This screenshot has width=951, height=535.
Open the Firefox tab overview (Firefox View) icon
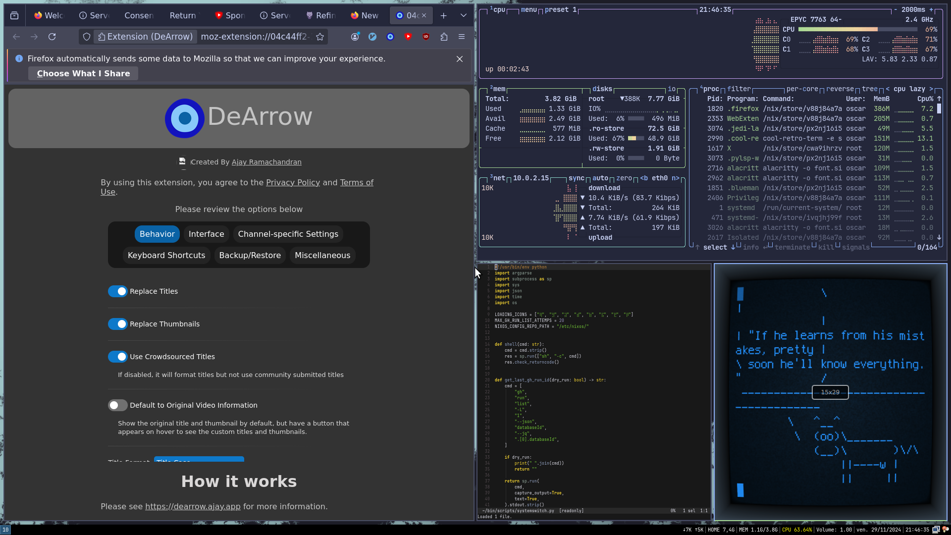pos(14,16)
